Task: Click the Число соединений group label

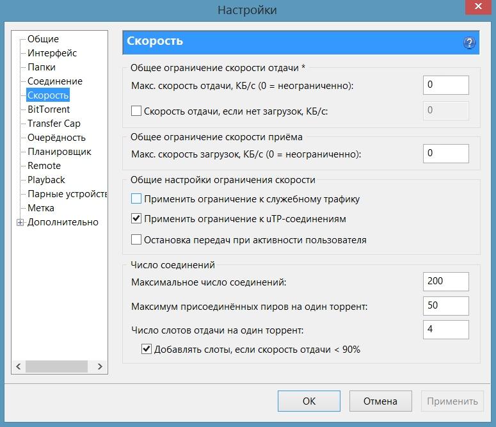Action: point(173,264)
